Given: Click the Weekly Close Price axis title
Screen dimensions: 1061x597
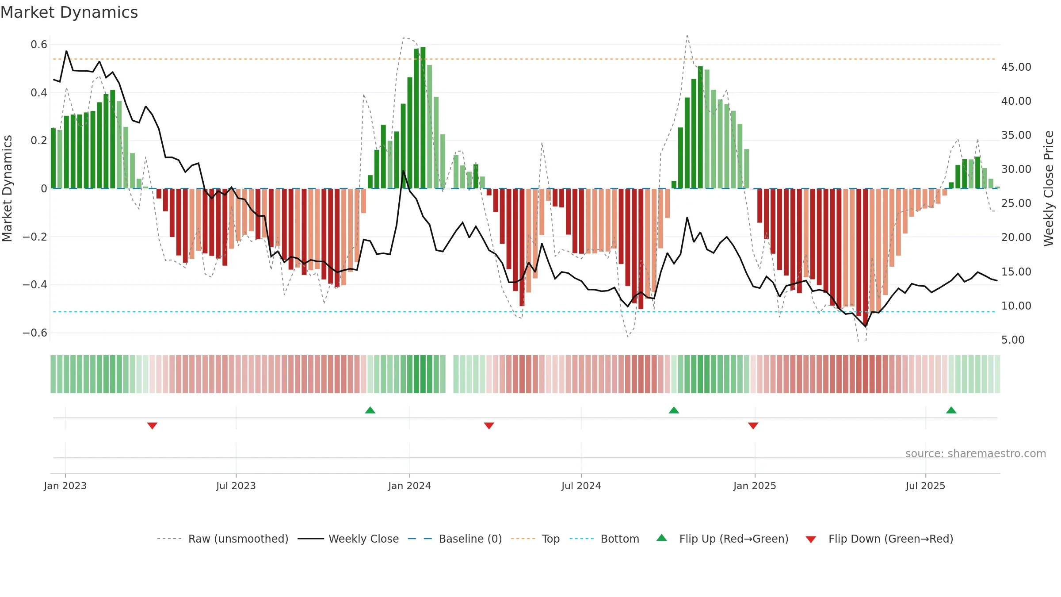Looking at the screenshot, I should click(1049, 188).
